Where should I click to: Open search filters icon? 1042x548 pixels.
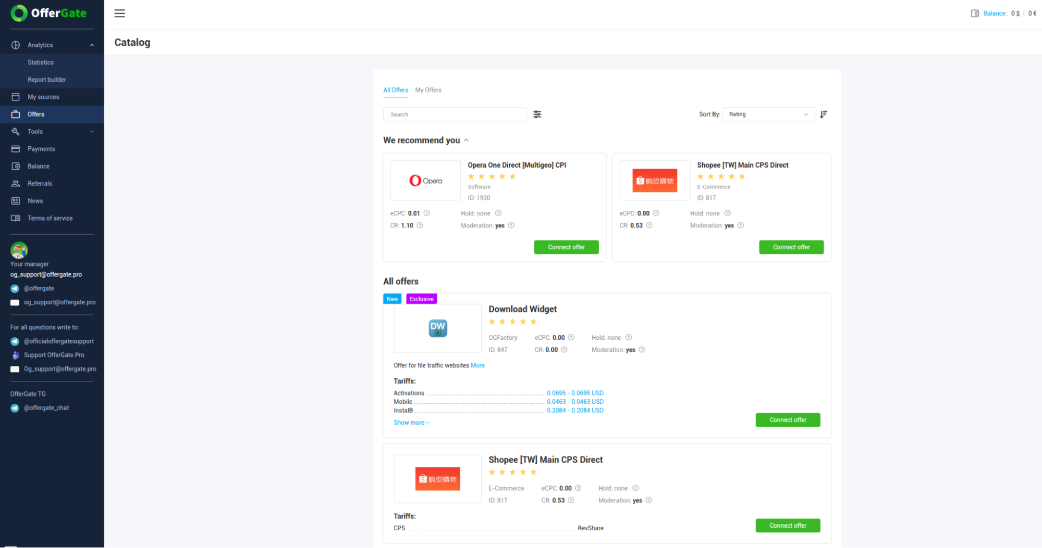(x=537, y=114)
